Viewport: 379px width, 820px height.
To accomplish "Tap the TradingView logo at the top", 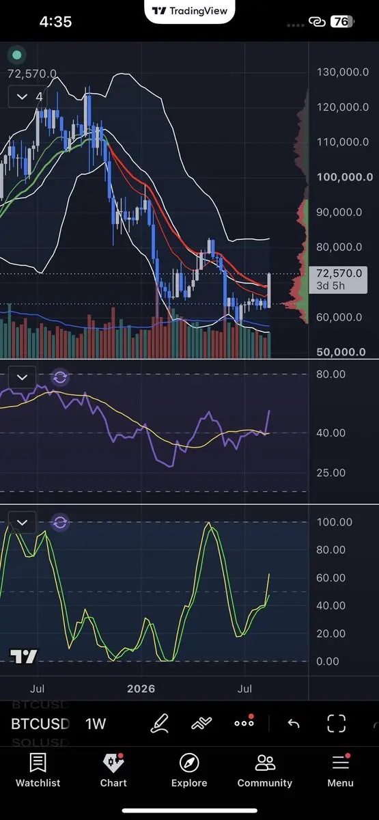I will point(190,11).
